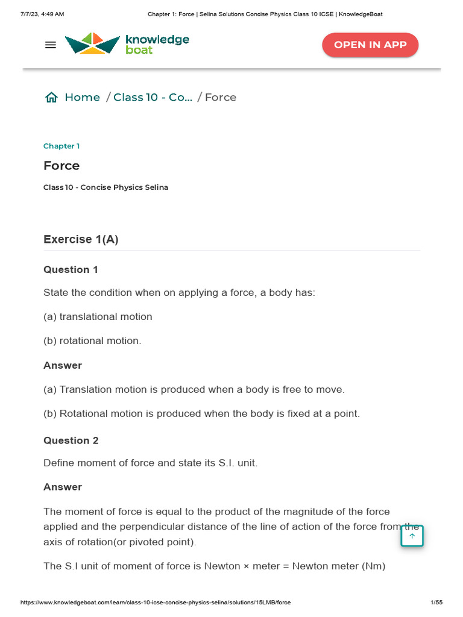
Task: Click the KnowledgeBoat boat logo
Action: pos(92,43)
